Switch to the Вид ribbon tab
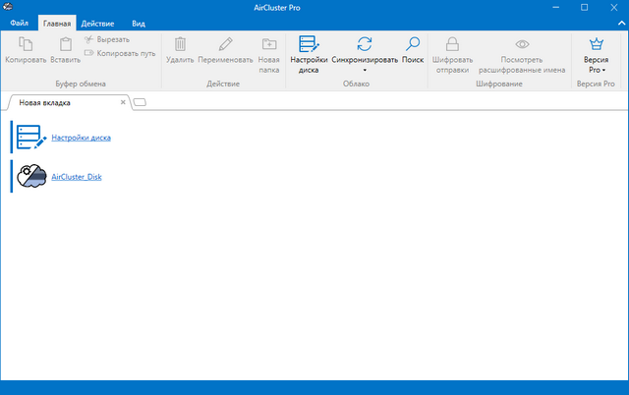 139,22
